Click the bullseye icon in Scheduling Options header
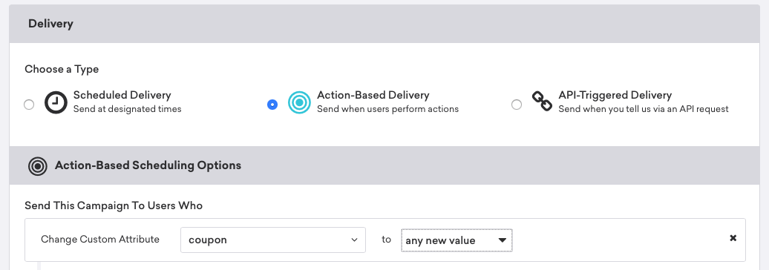 pyautogui.click(x=38, y=165)
